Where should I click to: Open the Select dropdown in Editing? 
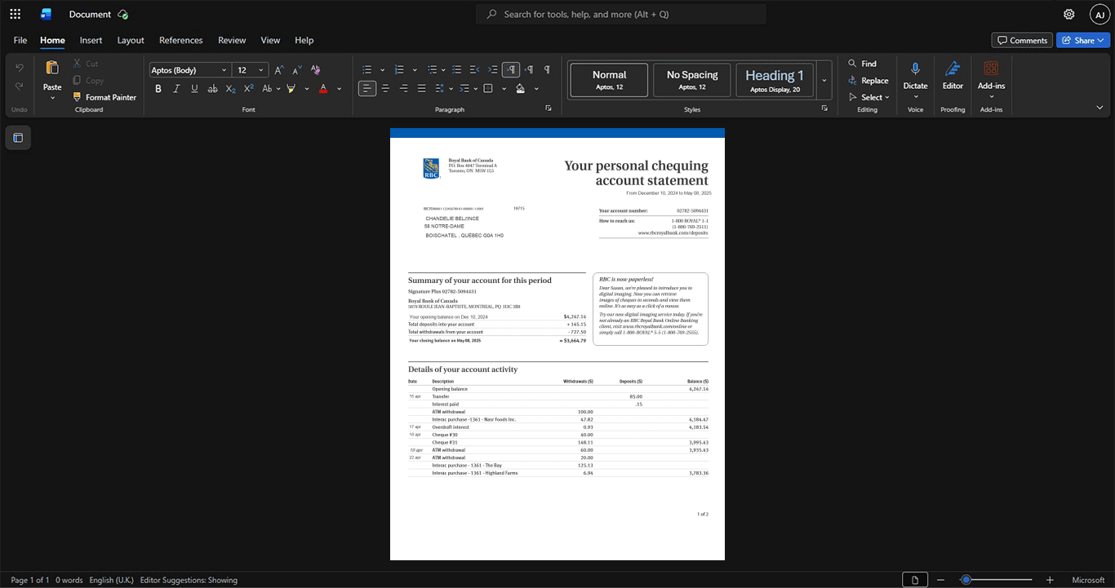(x=869, y=98)
